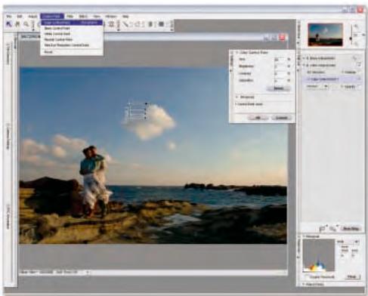Choose Reset in the Control Point menu

click(x=72, y=52)
